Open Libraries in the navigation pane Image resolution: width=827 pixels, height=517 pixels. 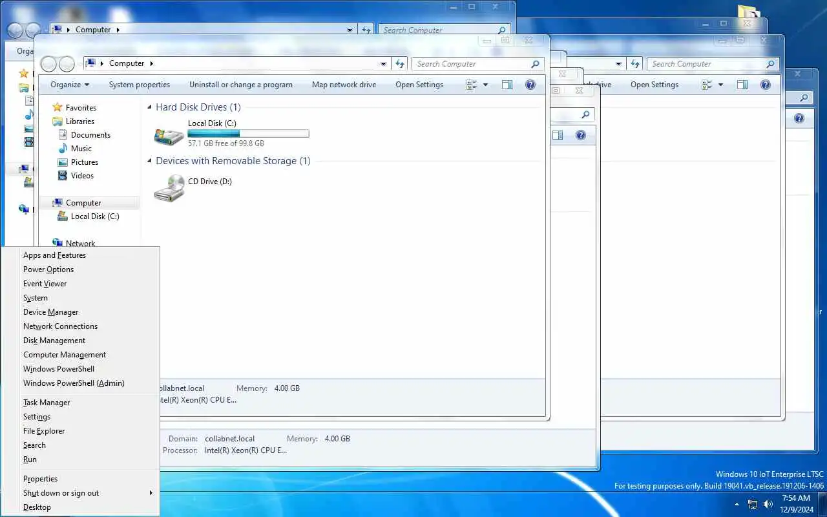click(79, 121)
